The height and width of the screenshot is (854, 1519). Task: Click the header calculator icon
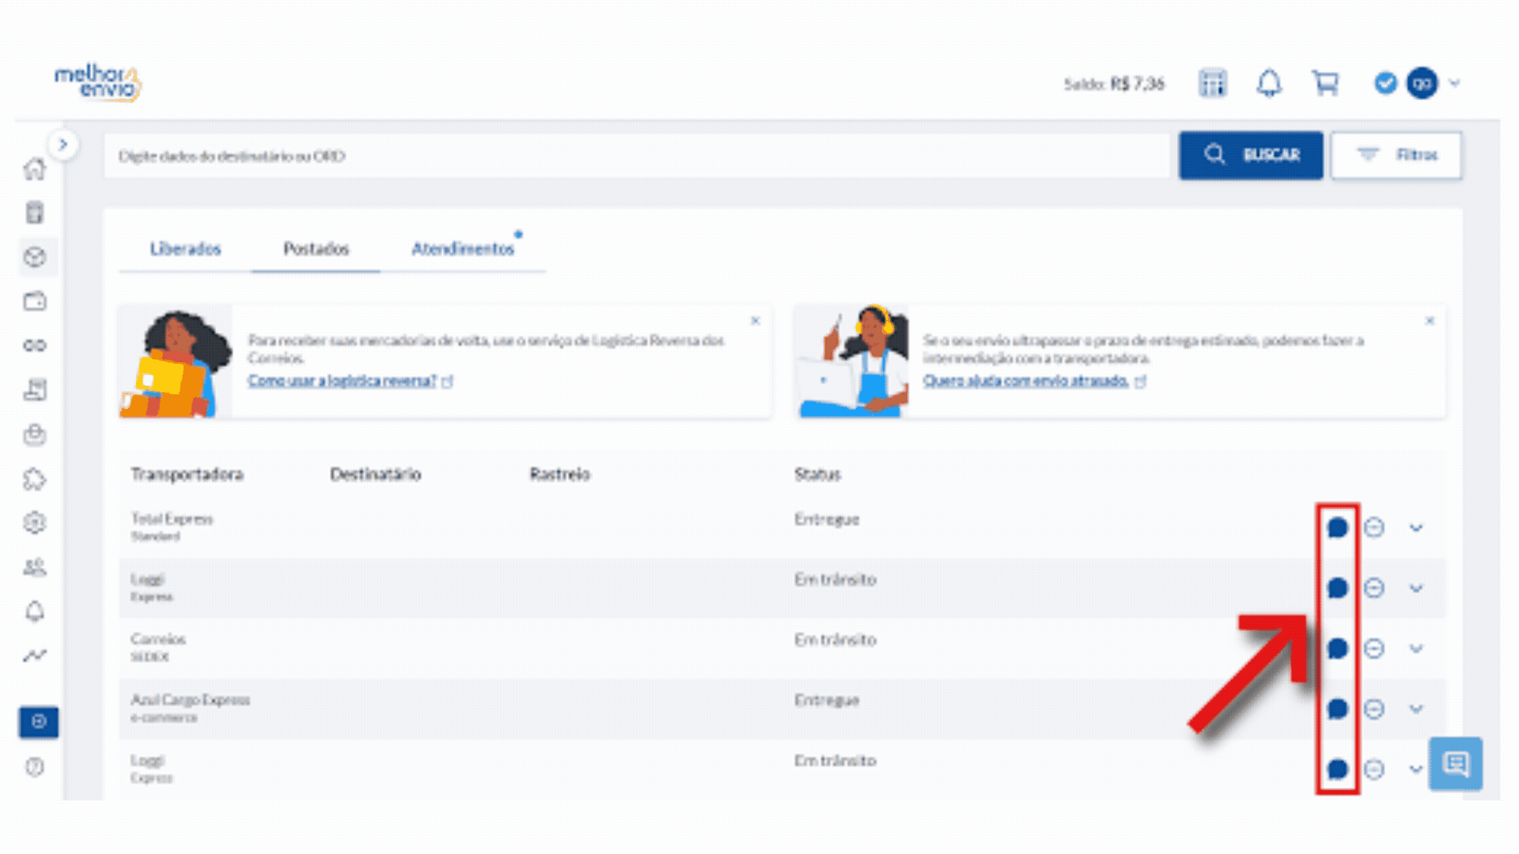click(x=1212, y=83)
